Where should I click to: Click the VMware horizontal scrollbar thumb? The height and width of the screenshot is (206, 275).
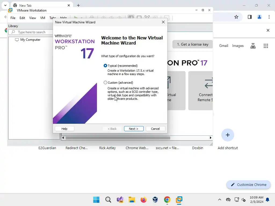click(x=118, y=138)
